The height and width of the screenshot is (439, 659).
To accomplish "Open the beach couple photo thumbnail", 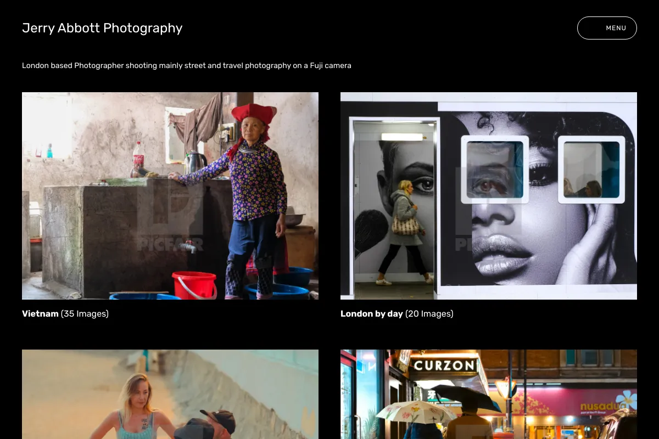I will tap(170, 395).
